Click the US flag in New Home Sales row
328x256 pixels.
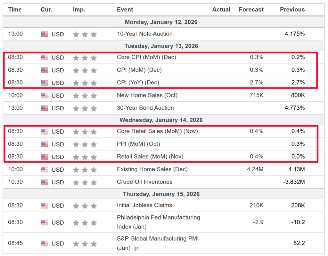(45, 96)
